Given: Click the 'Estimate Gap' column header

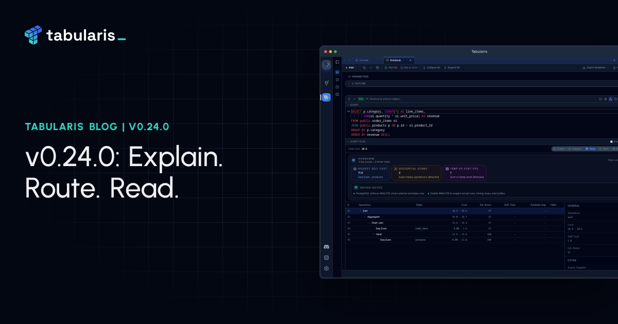Looking at the screenshot, I should (538, 205).
